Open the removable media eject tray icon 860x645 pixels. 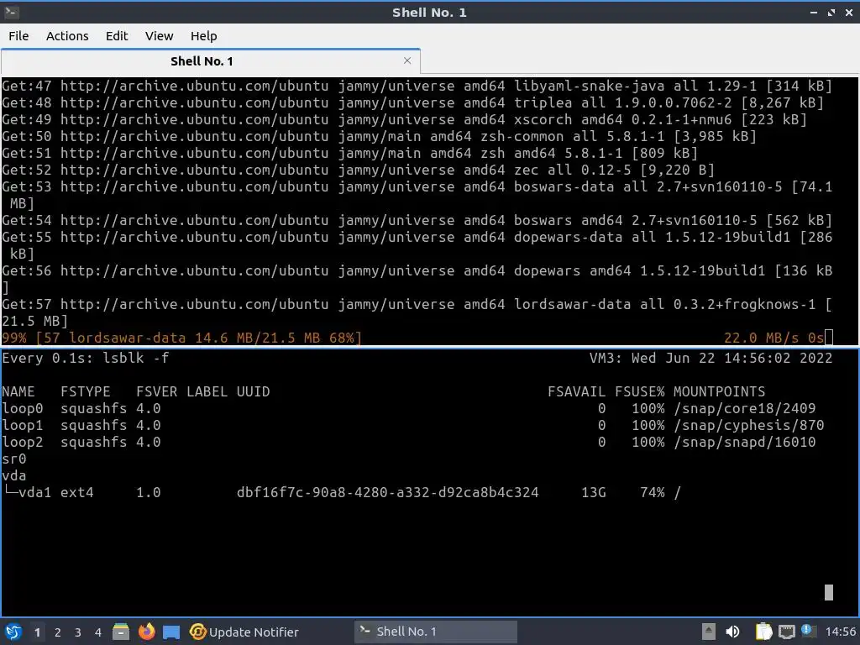point(709,632)
